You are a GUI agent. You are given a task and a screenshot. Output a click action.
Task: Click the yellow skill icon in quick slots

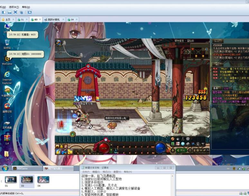coord(70,151)
